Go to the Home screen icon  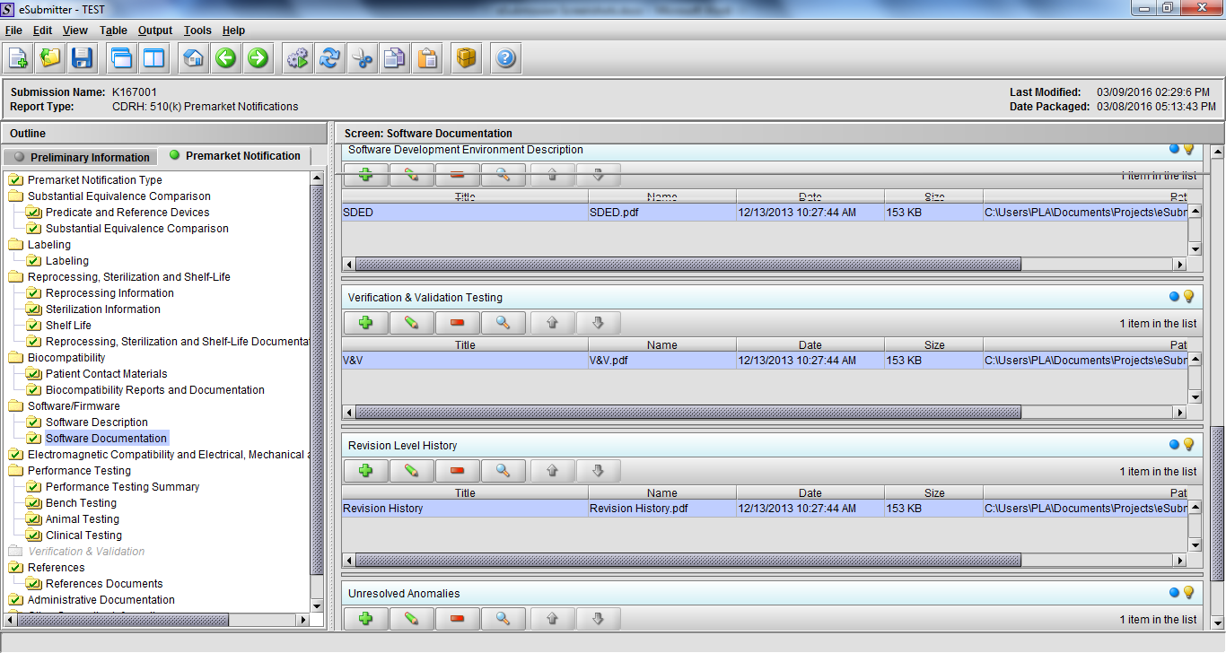pos(193,59)
